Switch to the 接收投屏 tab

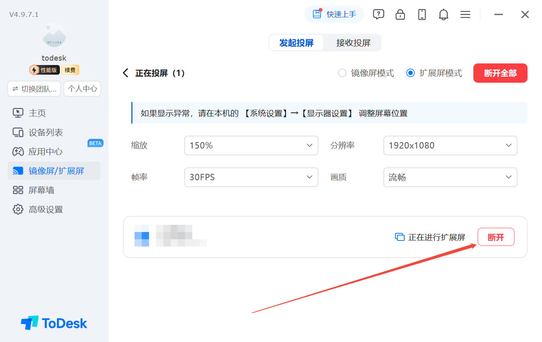(x=353, y=43)
